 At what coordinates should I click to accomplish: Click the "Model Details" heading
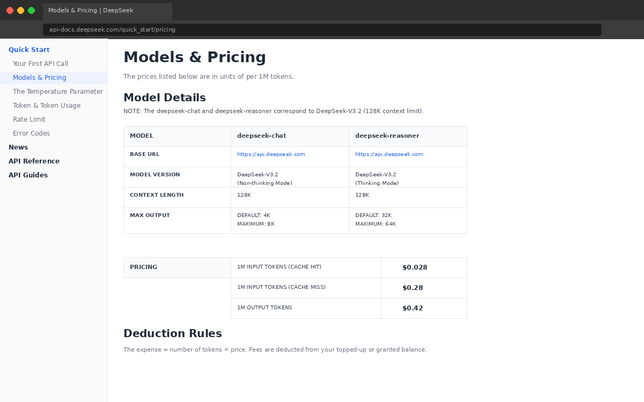click(165, 98)
